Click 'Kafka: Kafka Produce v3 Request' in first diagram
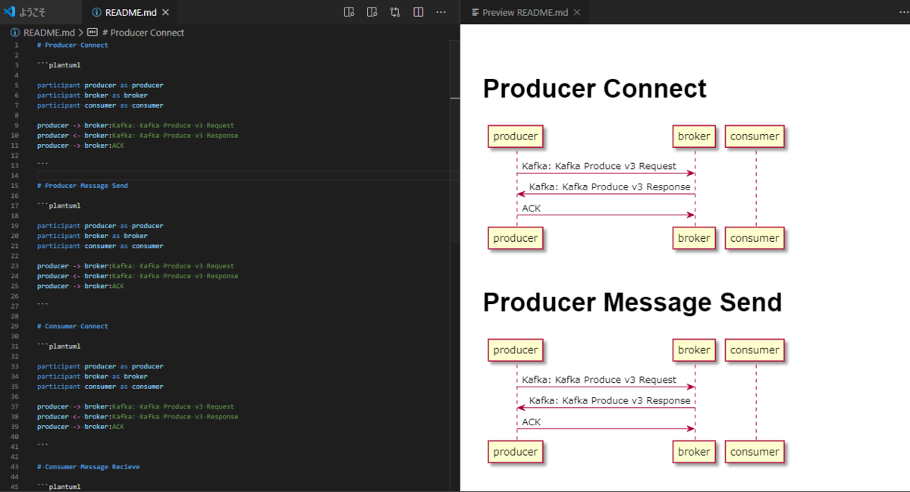Screen dimensions: 910x492 599,166
